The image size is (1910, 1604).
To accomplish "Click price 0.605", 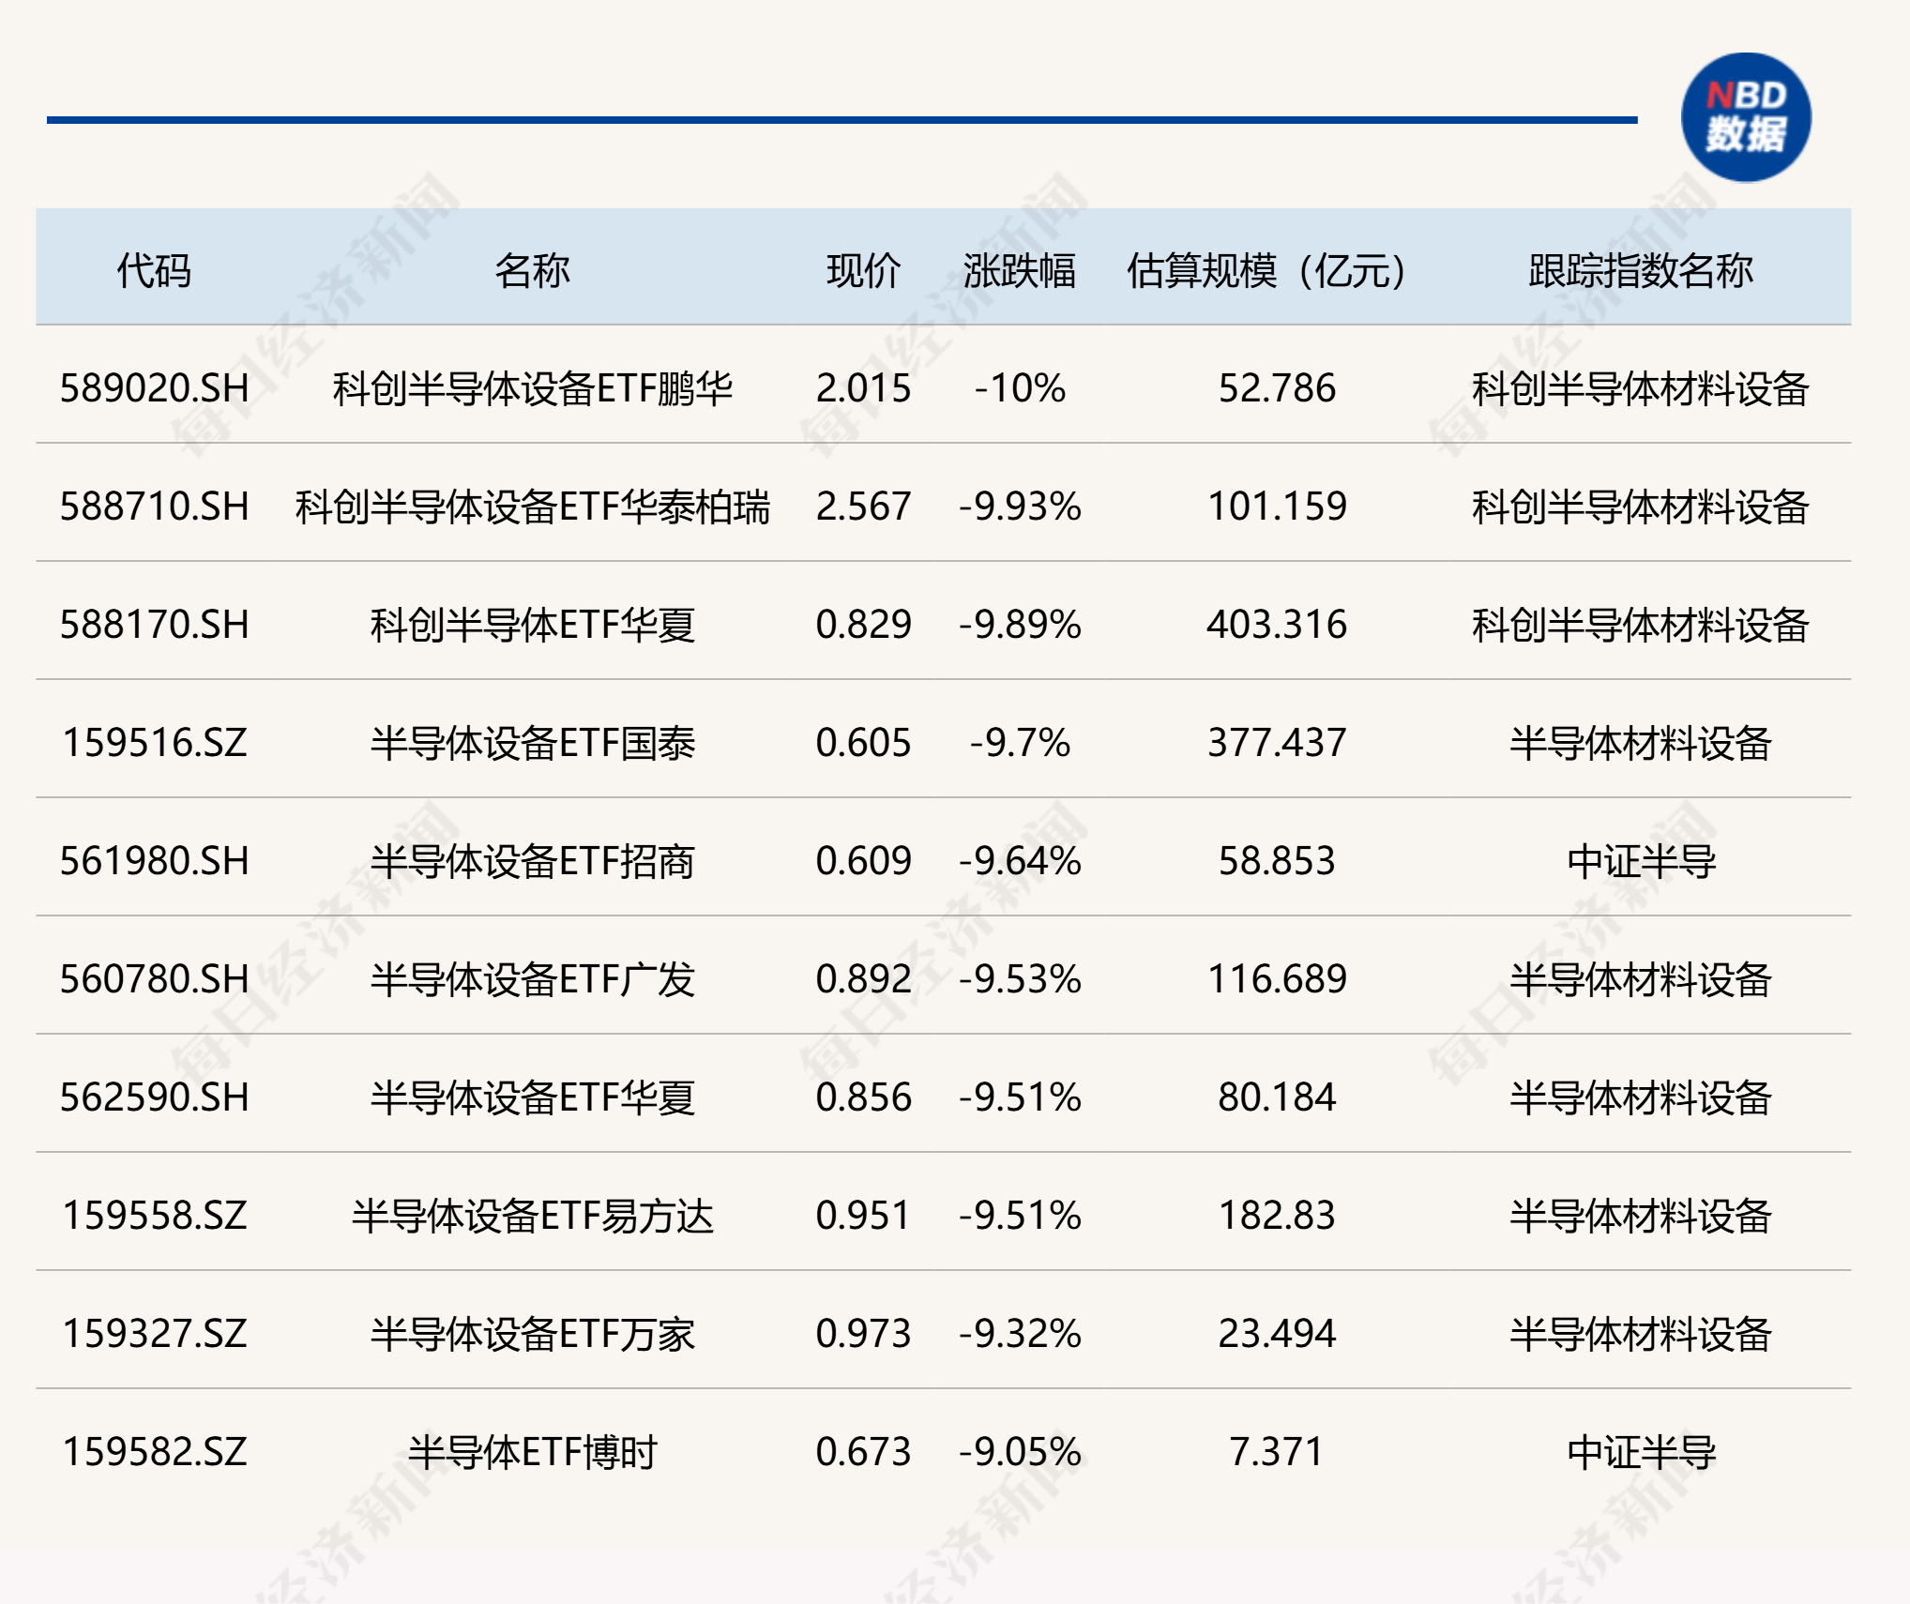I will 863,743.
